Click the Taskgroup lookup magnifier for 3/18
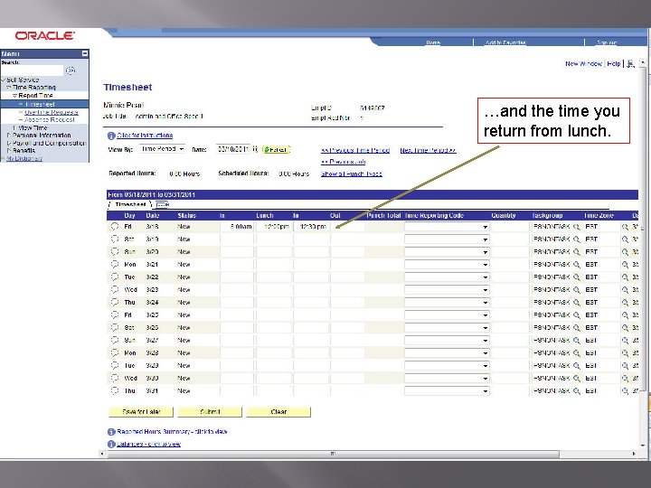This screenshot has width=651, height=488. [576, 227]
